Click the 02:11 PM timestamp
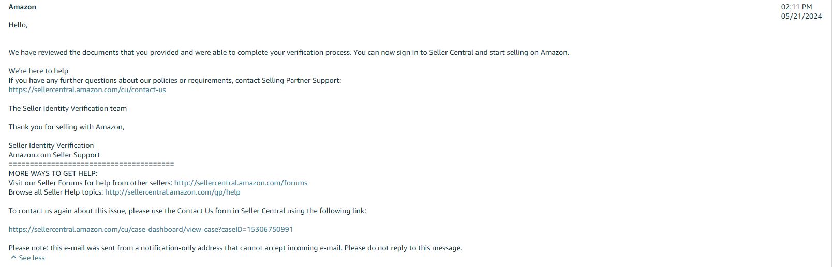The width and height of the screenshot is (833, 267). pos(796,7)
